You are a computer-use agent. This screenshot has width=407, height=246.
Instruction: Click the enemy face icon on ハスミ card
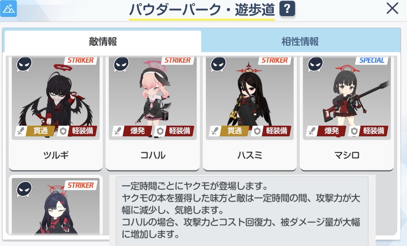pyautogui.click(x=219, y=64)
